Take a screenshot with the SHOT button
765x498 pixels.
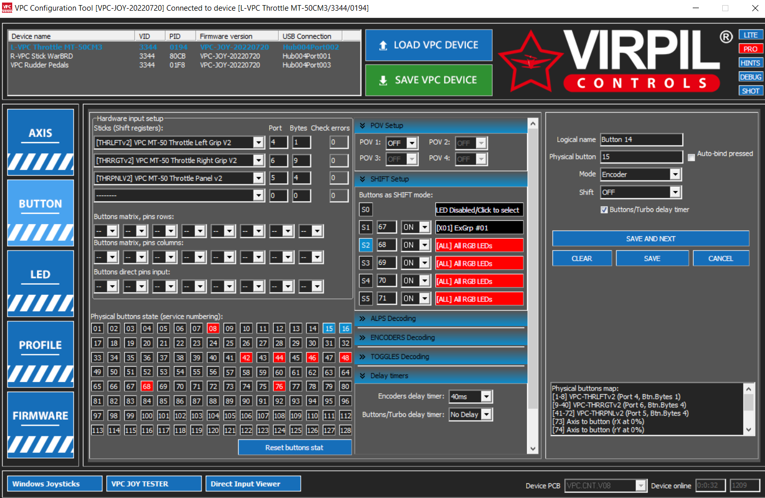tap(751, 91)
